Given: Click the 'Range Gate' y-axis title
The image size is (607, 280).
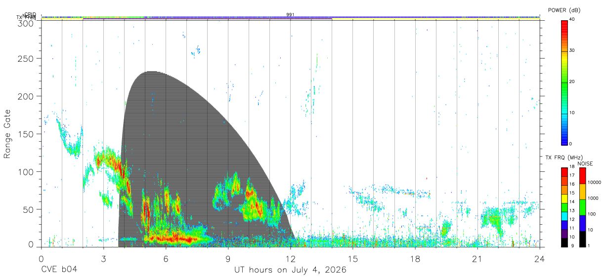Looking at the screenshot, I should [x=7, y=134].
